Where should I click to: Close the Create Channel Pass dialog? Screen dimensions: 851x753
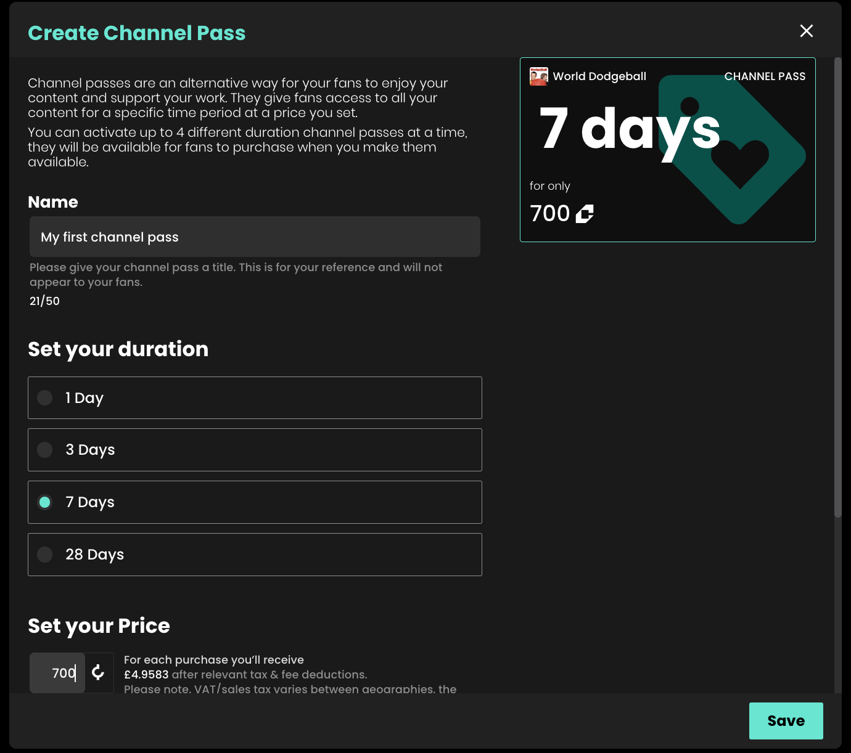pos(806,31)
